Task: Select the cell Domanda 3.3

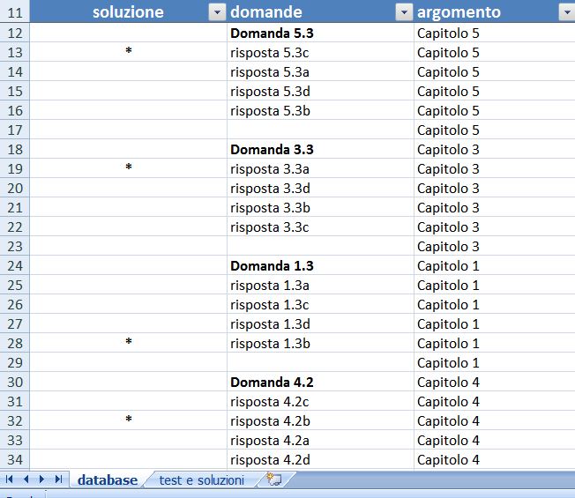Action: tap(320, 150)
